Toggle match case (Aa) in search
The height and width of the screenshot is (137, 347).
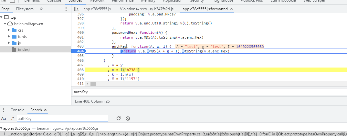[4, 119]
